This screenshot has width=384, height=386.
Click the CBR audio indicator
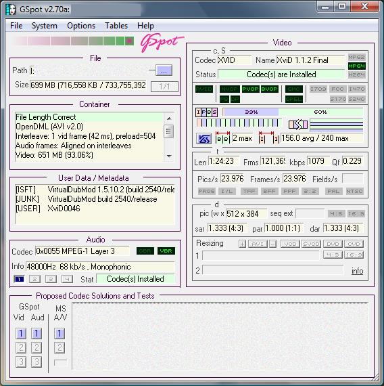click(145, 251)
